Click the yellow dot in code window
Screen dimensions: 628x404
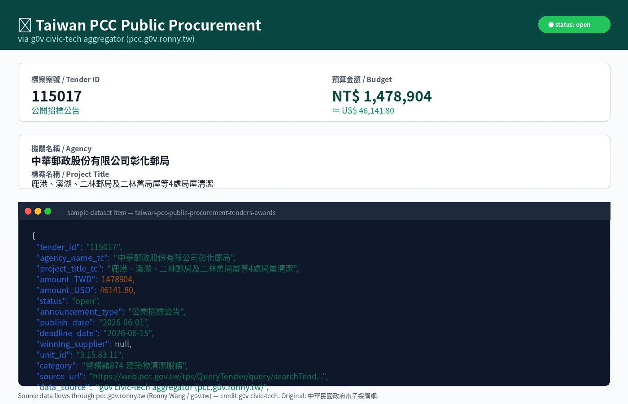(38, 211)
